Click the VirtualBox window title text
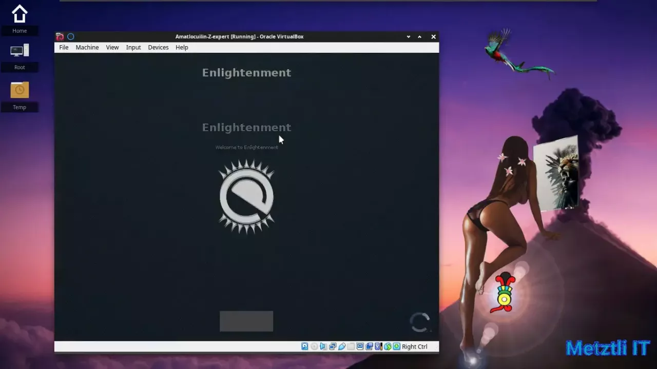The height and width of the screenshot is (369, 657). 239,36
